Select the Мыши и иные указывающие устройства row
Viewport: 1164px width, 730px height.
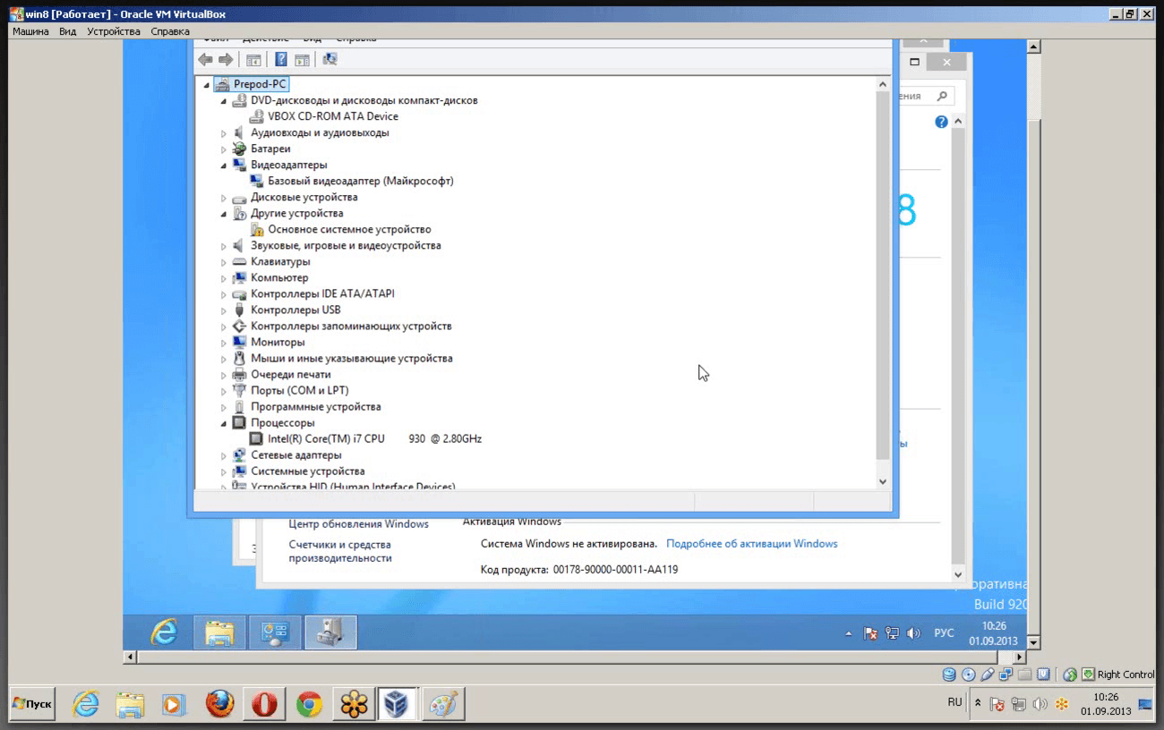[342, 359]
